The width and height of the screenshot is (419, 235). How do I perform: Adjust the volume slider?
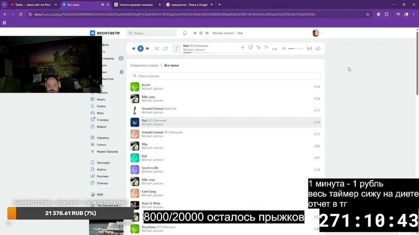(296, 49)
